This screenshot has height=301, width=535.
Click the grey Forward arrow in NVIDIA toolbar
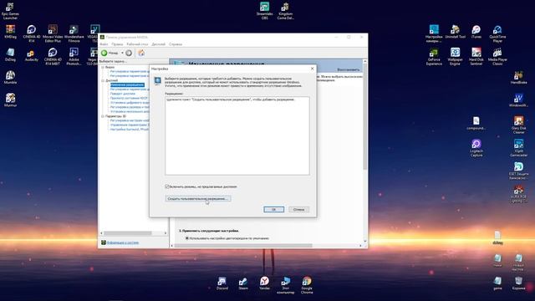pos(129,53)
